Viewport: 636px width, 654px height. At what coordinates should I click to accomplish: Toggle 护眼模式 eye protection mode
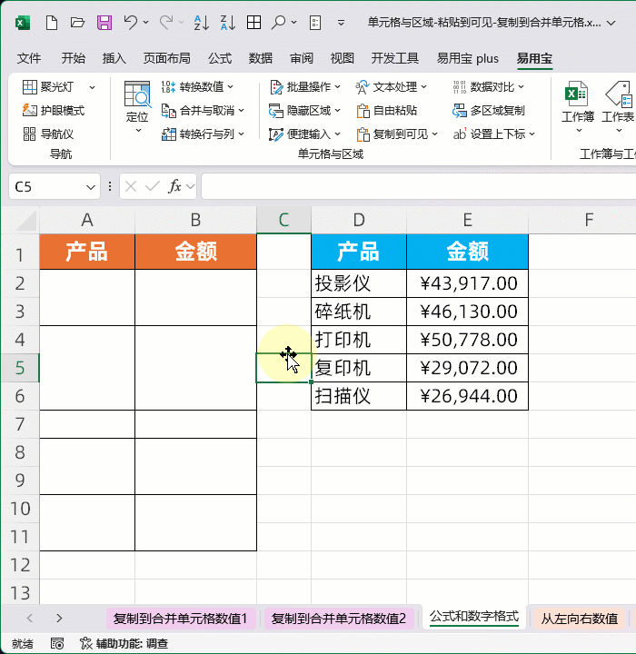pyautogui.click(x=54, y=111)
